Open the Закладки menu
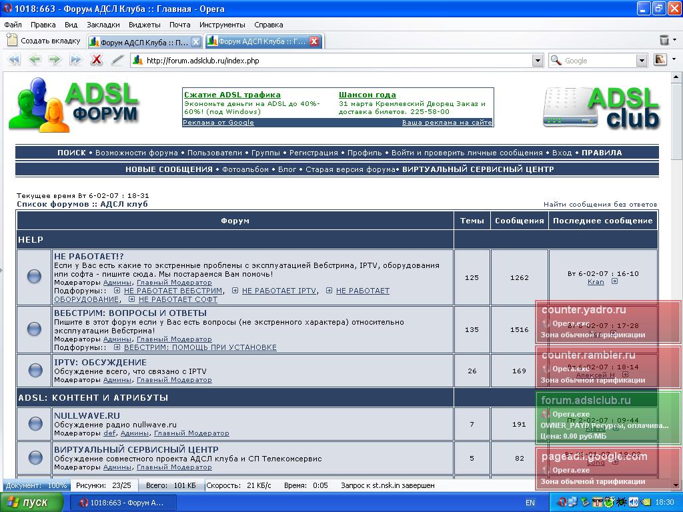The width and height of the screenshot is (683, 512). tap(103, 25)
